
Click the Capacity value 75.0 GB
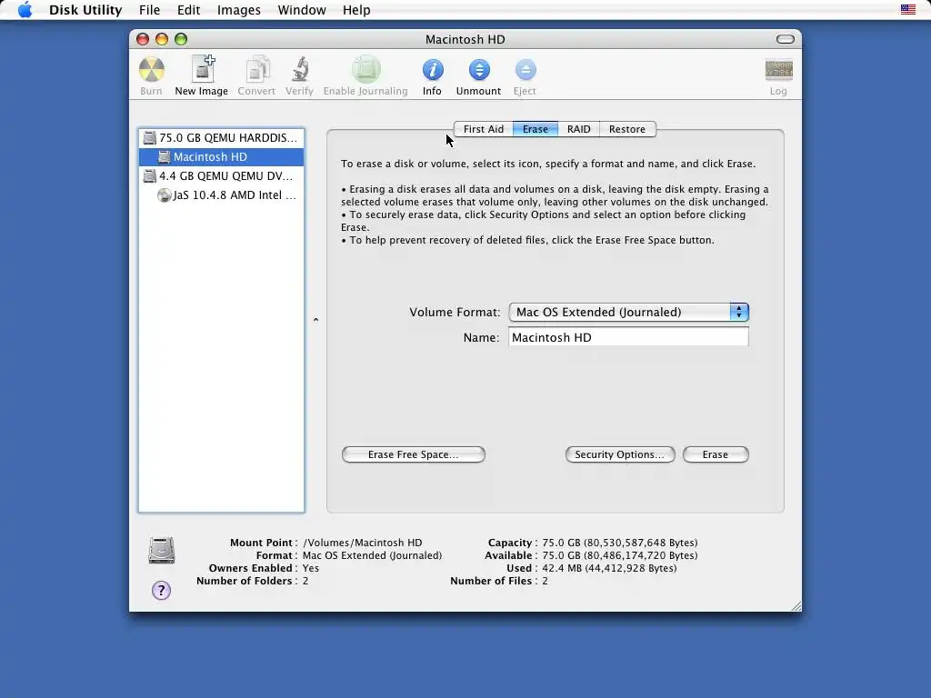pos(619,543)
